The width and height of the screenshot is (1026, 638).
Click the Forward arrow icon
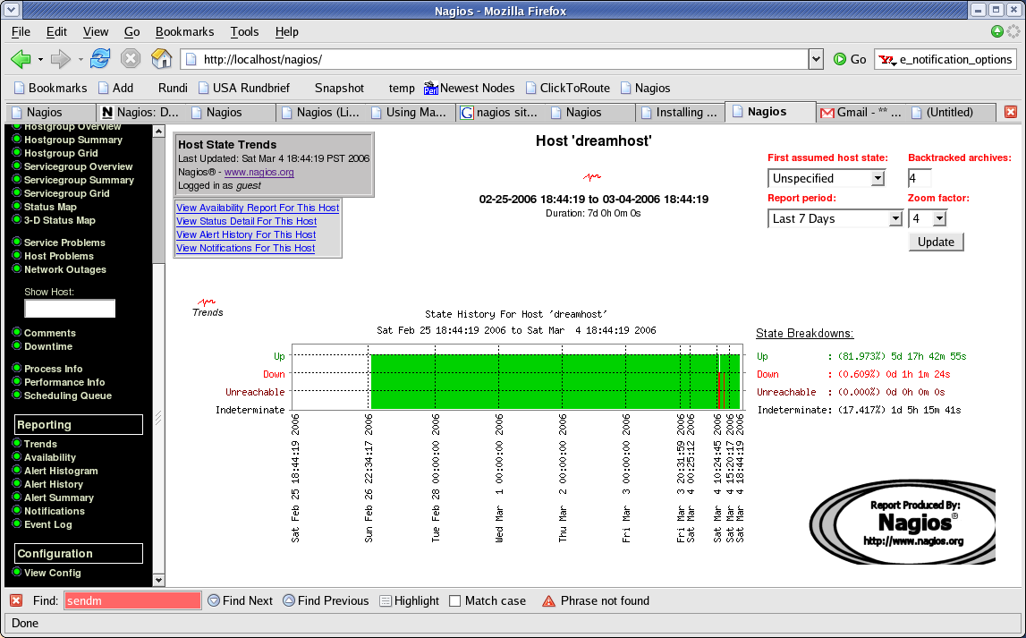tap(60, 59)
